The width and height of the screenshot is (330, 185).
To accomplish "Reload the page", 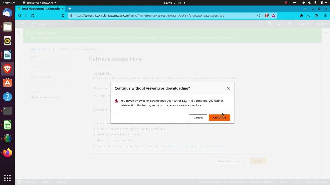I will coord(32,16).
